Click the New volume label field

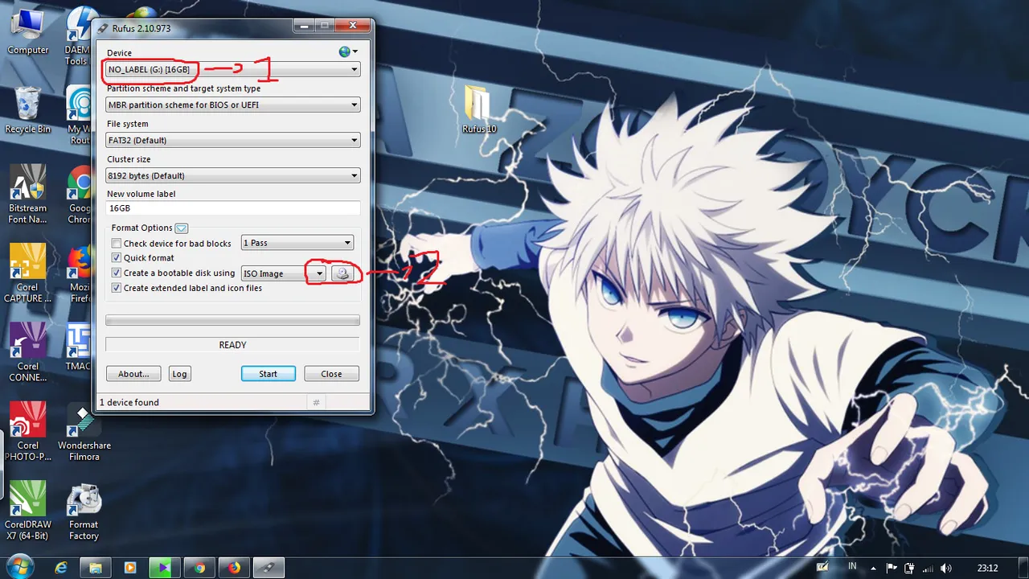tap(233, 207)
